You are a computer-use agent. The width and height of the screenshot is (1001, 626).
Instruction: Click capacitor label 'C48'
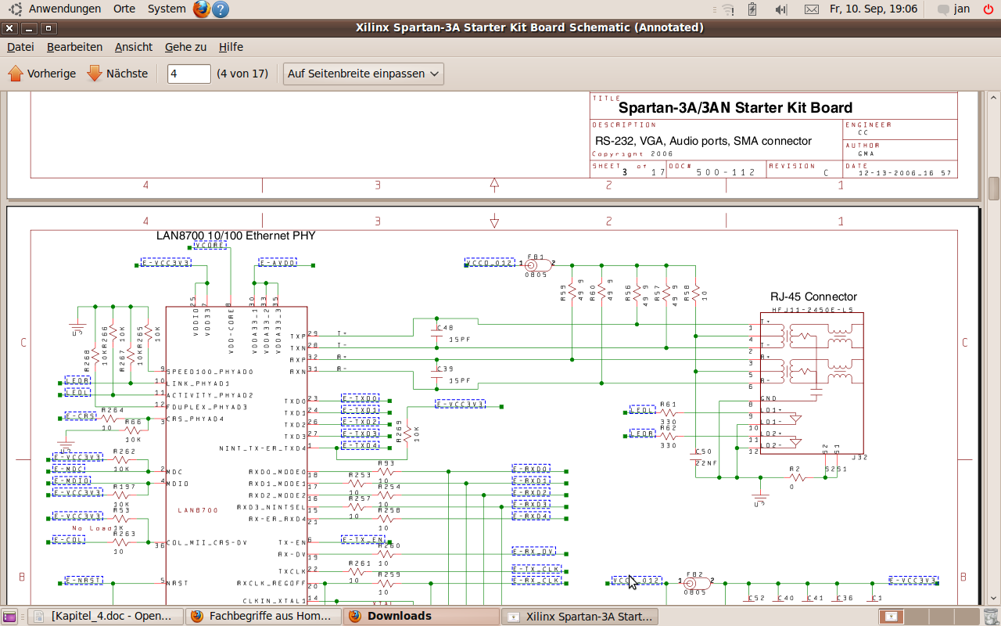tap(445, 328)
